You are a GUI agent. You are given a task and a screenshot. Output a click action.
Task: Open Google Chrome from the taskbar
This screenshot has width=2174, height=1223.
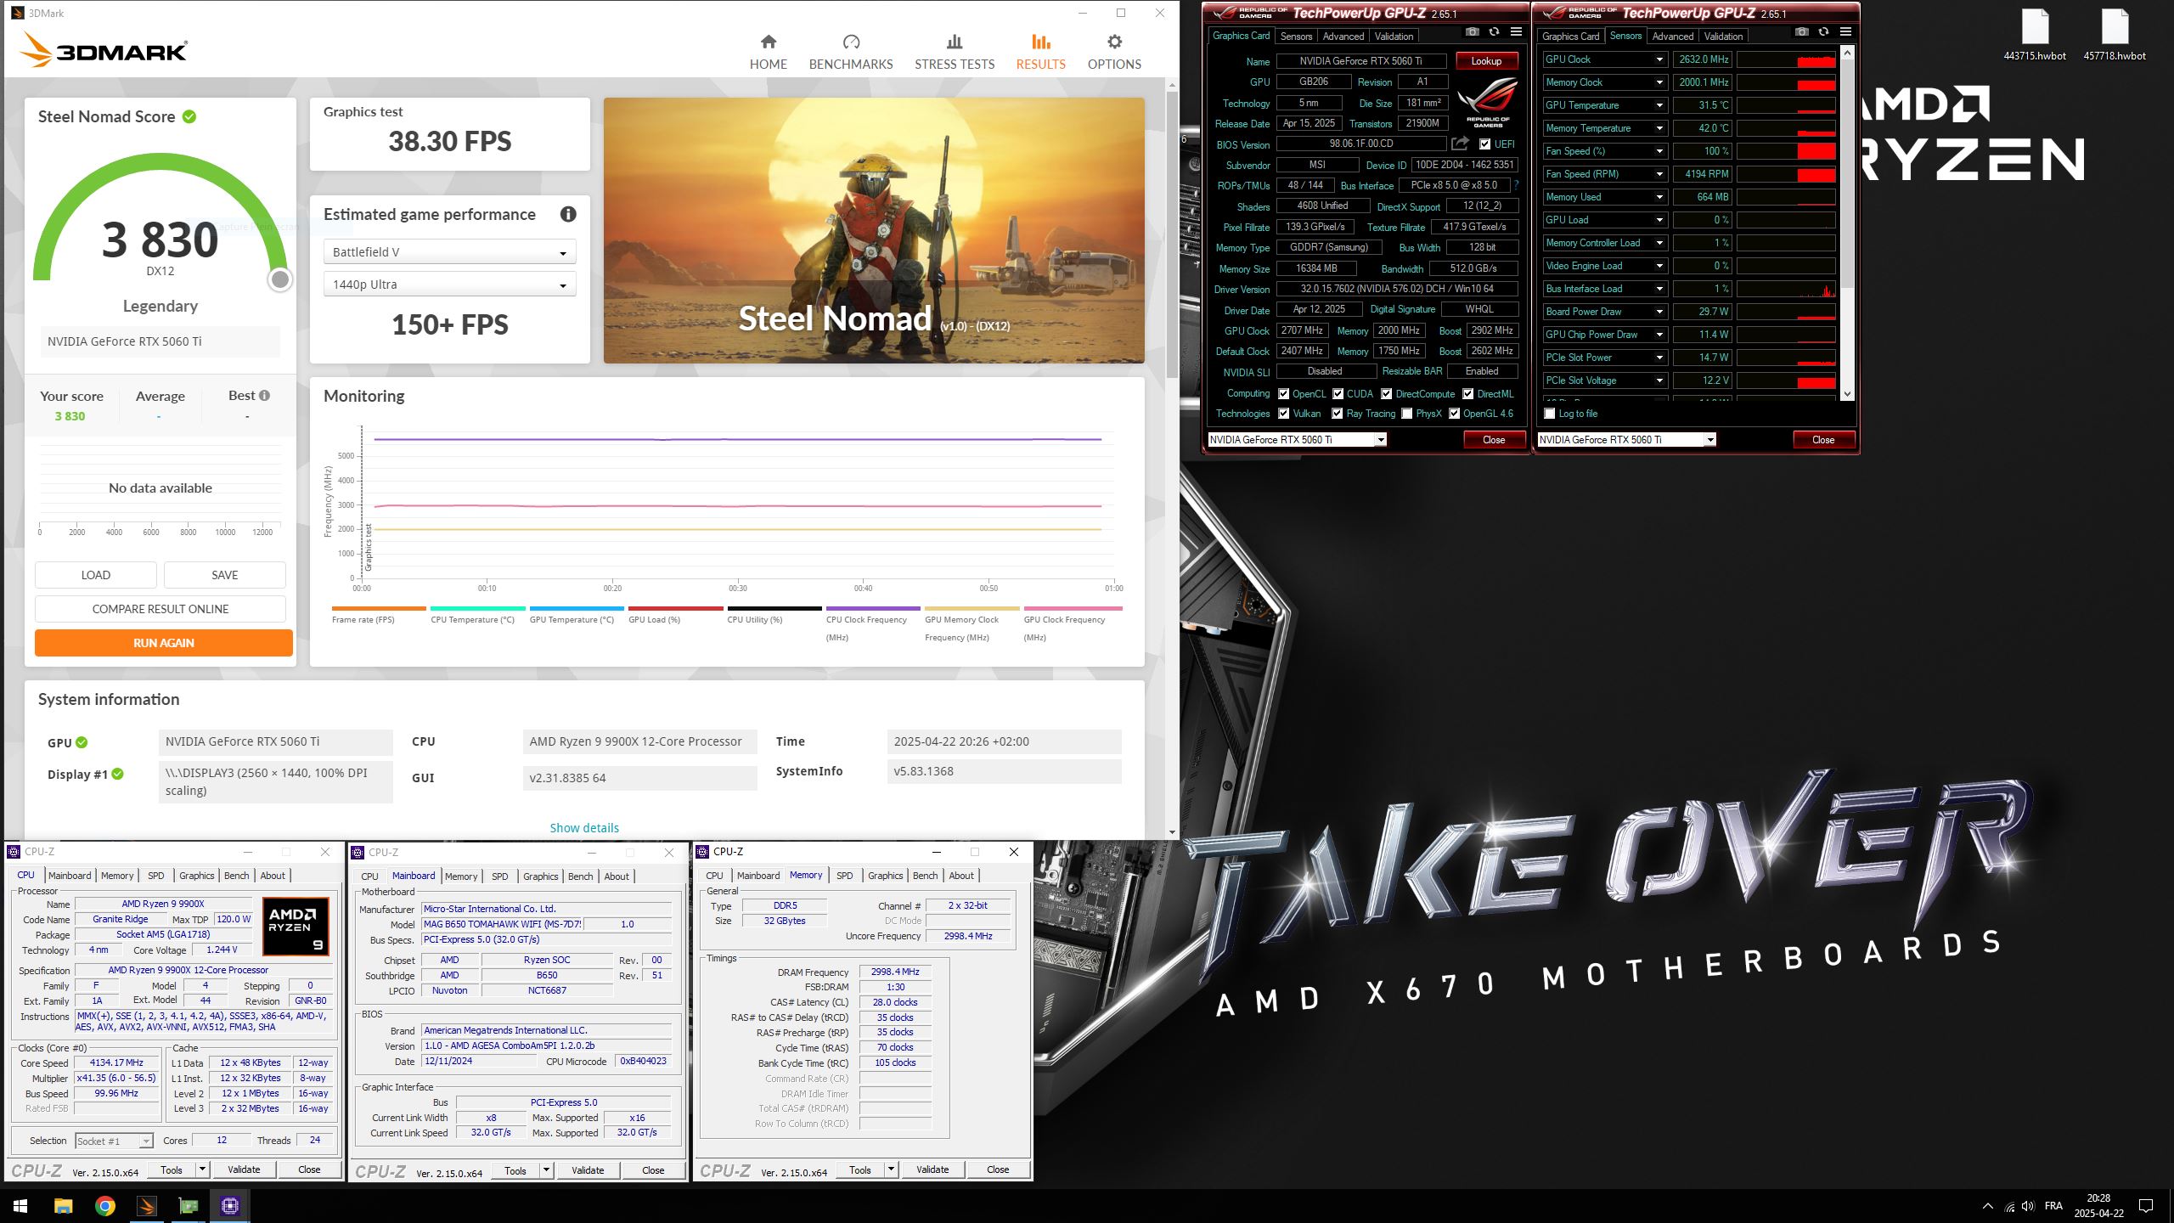click(104, 1205)
